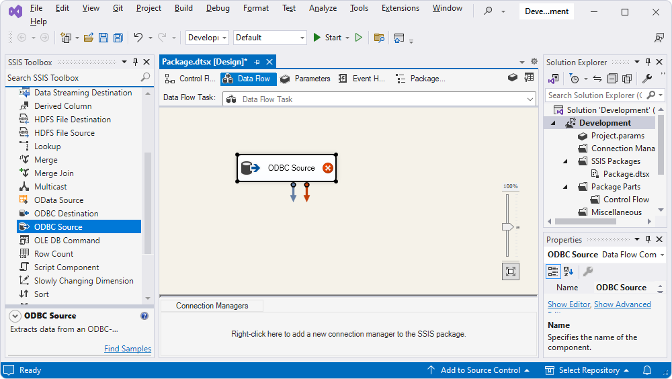672x379 pixels.
Task: Click the Open File folder icon
Action: click(x=89, y=38)
